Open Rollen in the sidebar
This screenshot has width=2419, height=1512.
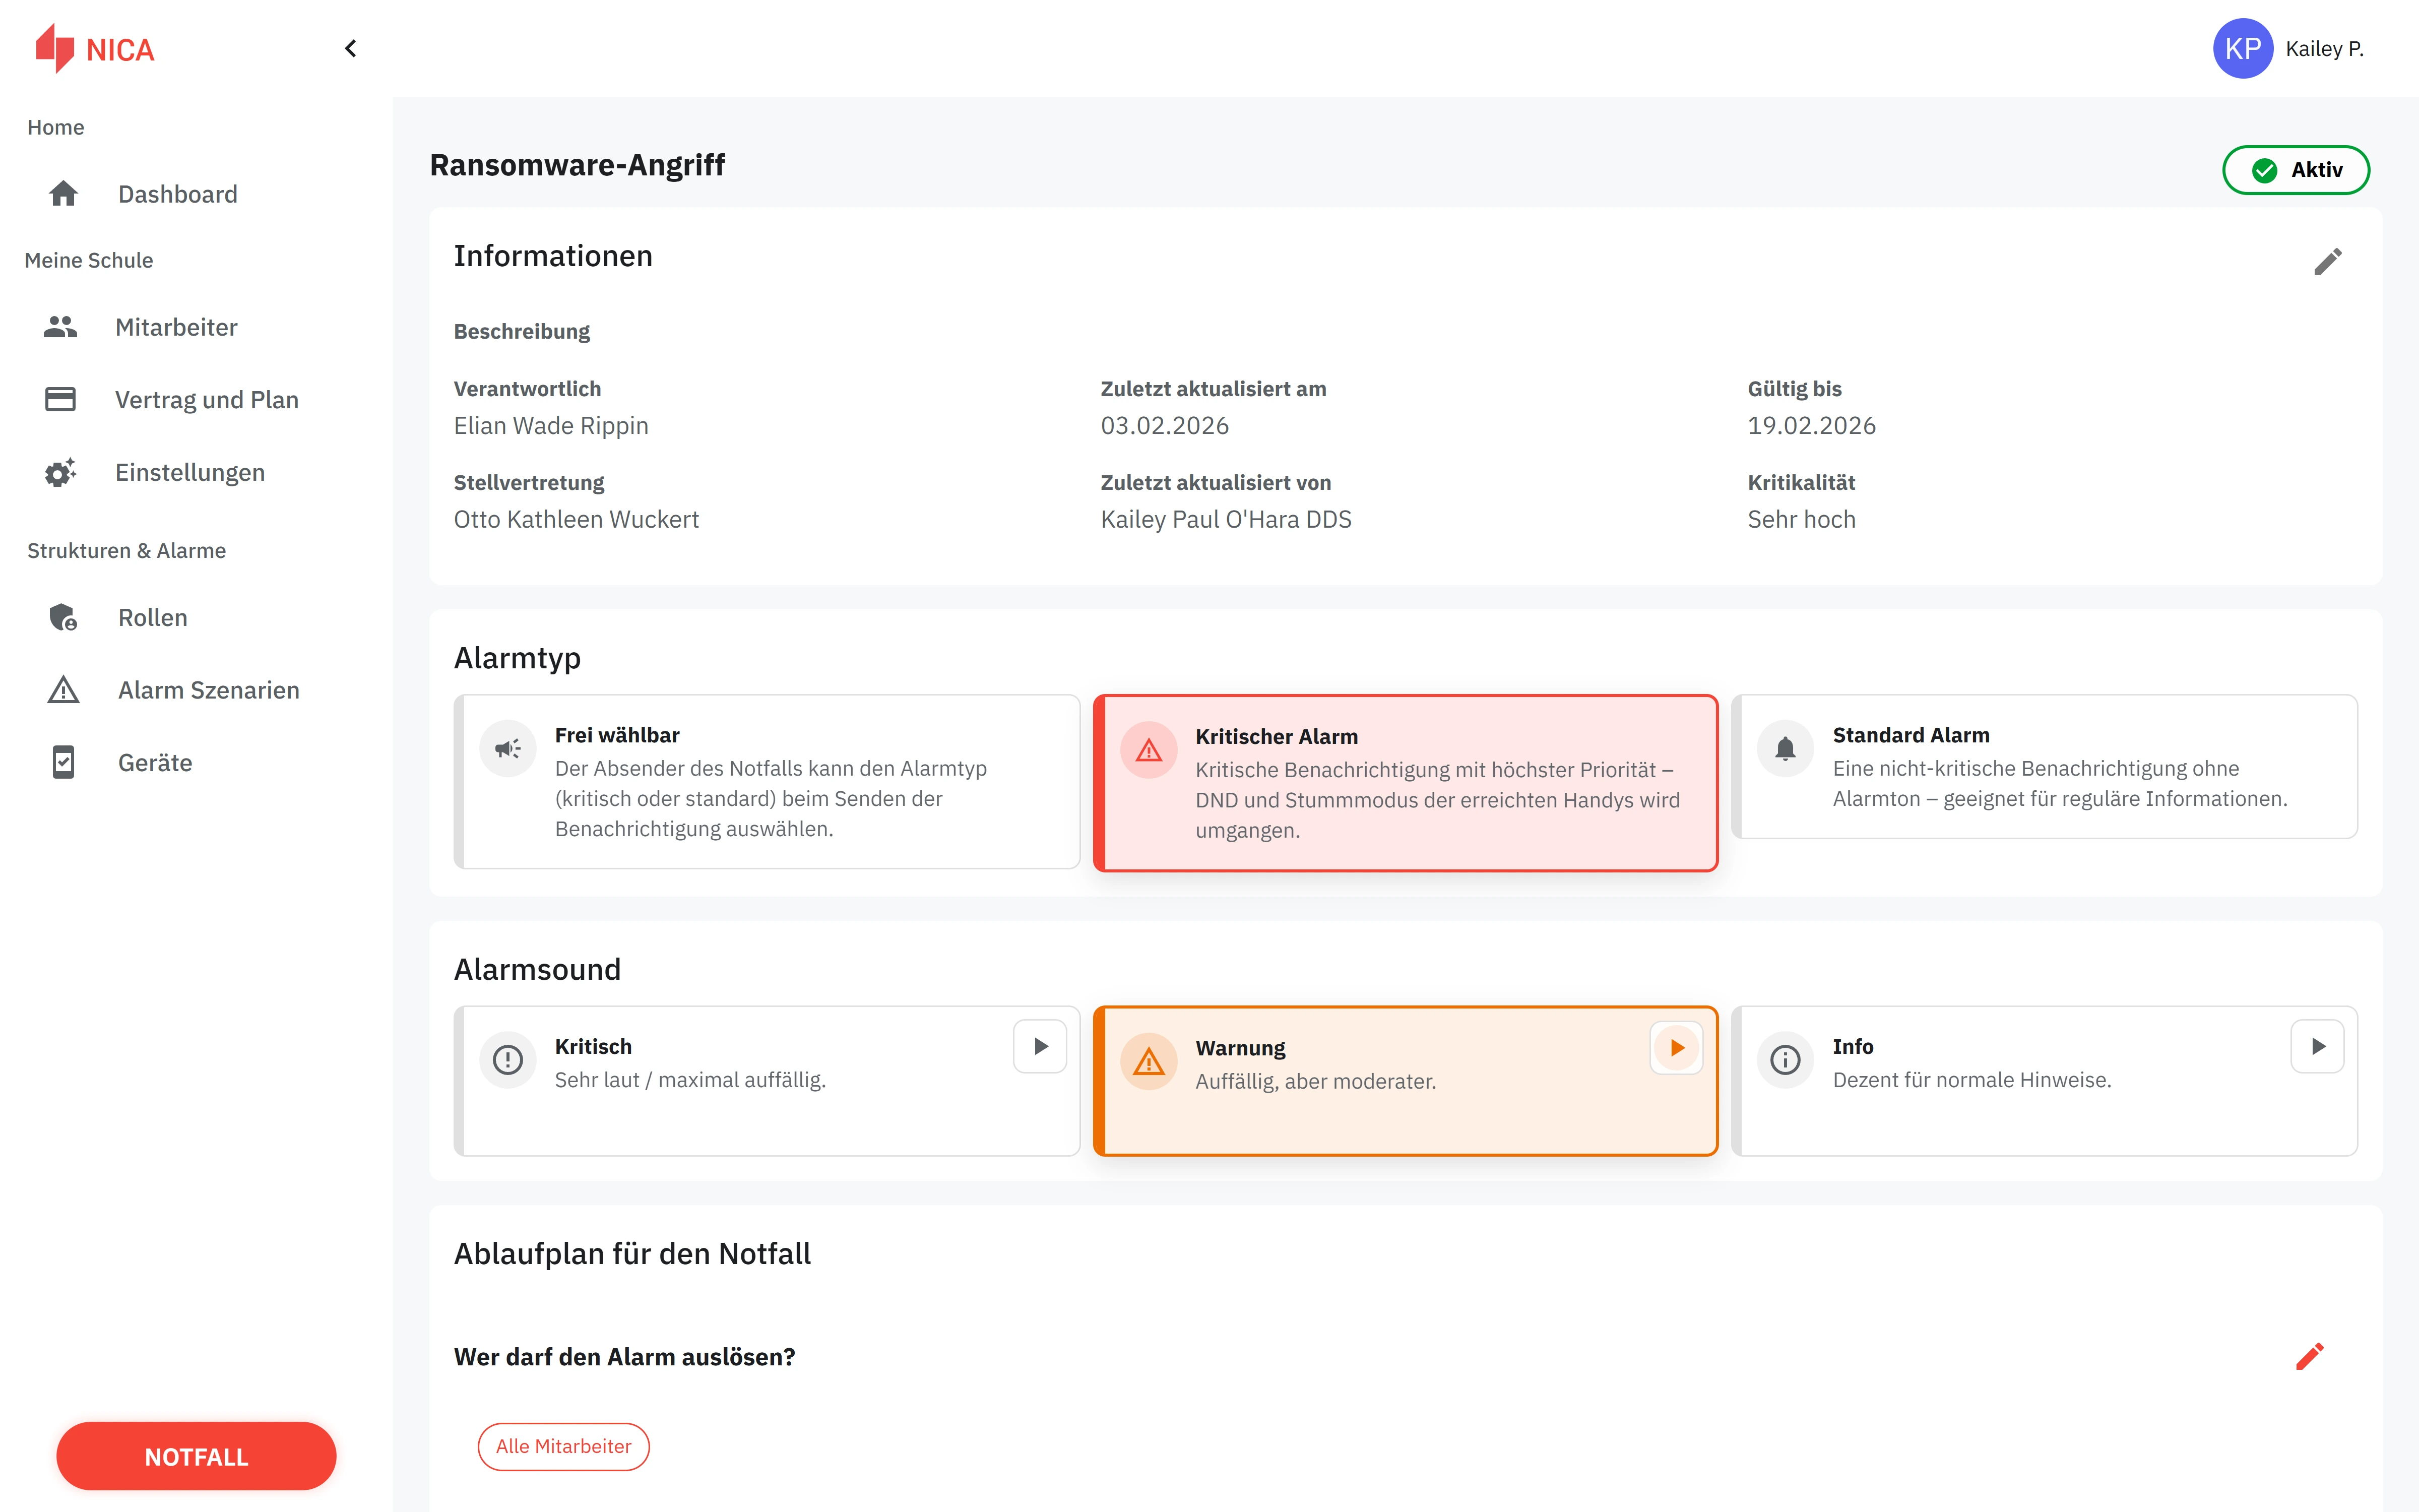(x=153, y=617)
